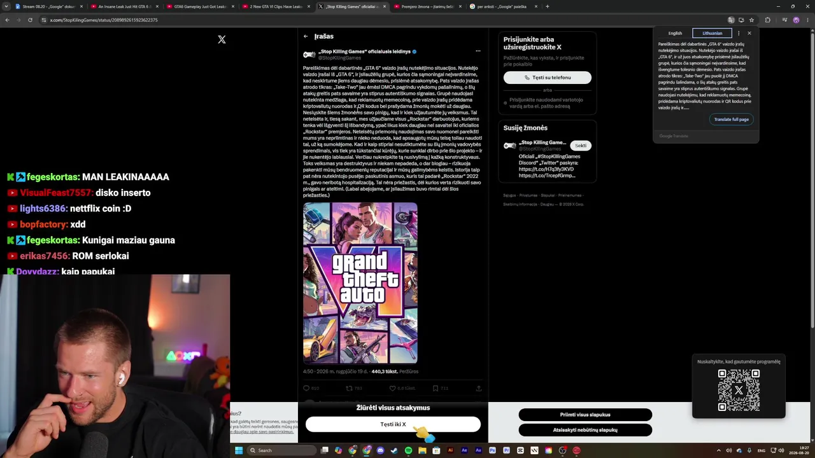Switch to the GTA6 Gameplay Just Got Leaked tab

coord(200,6)
